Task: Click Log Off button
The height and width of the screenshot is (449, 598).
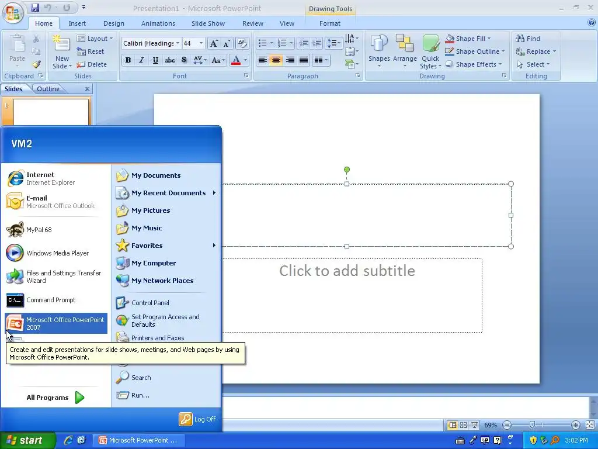Action: [x=197, y=419]
